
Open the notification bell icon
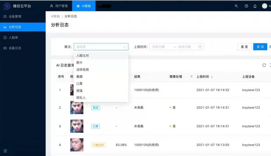(255, 6)
